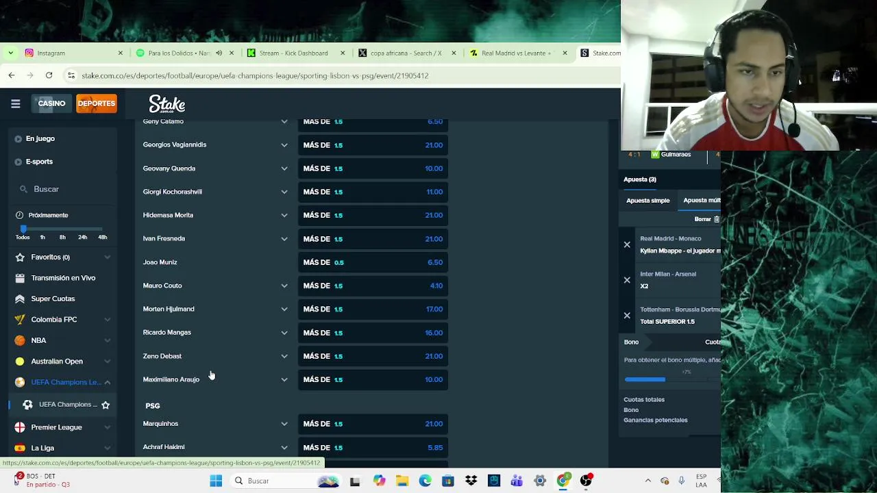Switch to Apuesta múltiple tab
This screenshot has width=877, height=493.
pos(700,201)
